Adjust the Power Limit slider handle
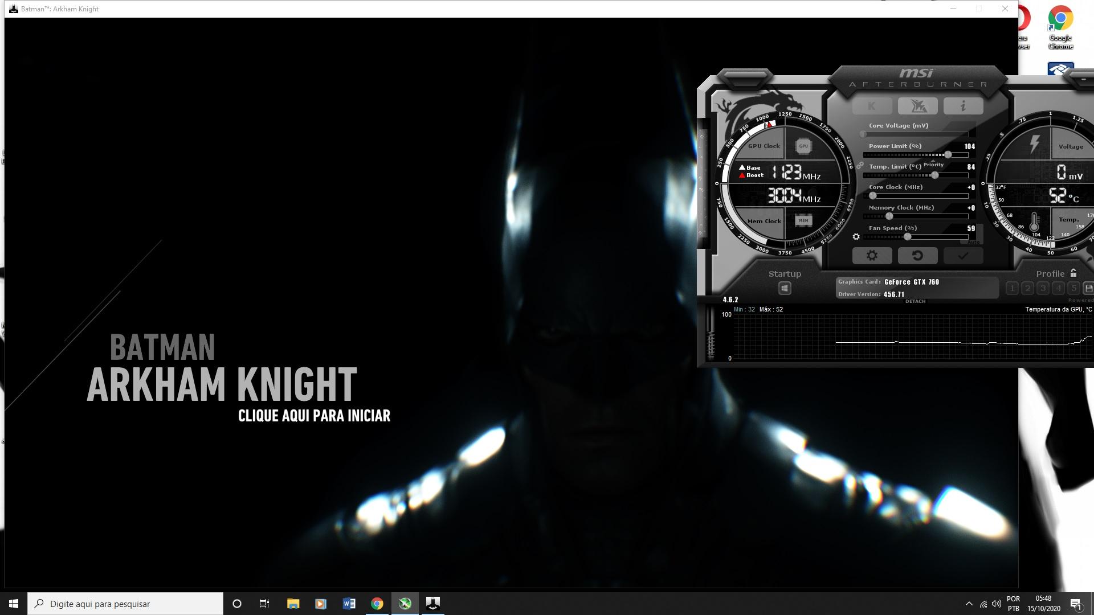The width and height of the screenshot is (1094, 615). coord(948,155)
